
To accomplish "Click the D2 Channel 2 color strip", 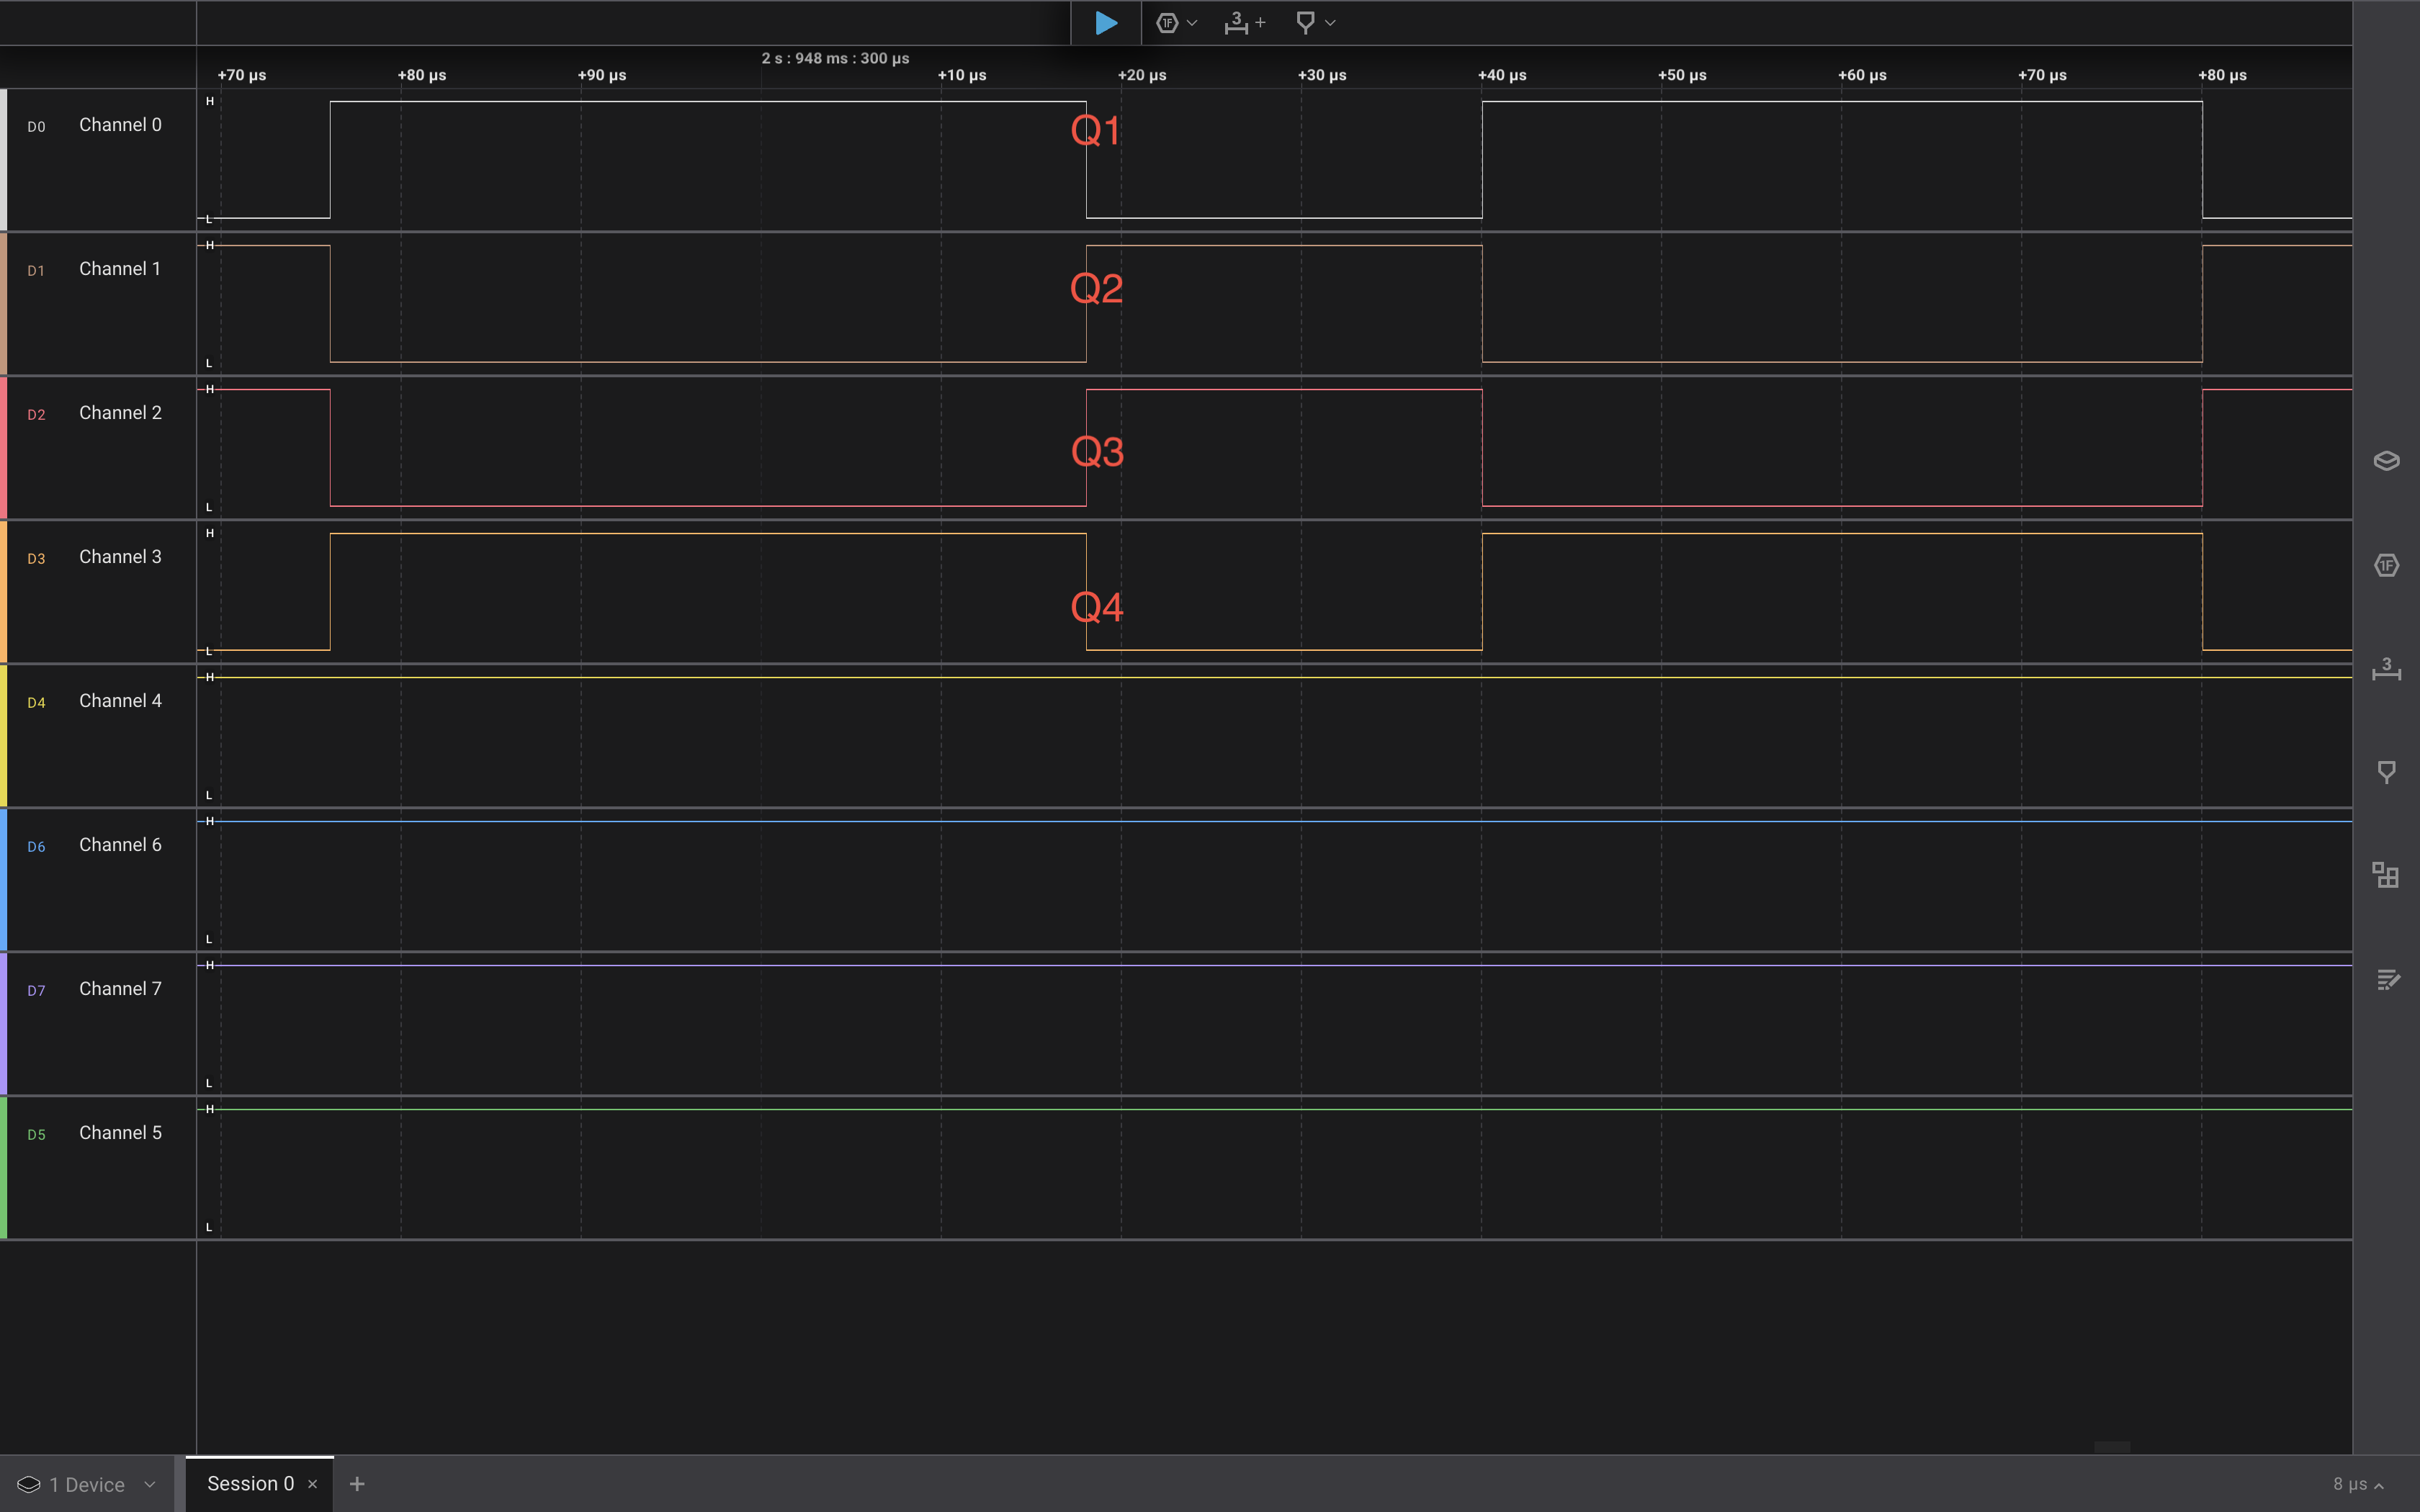I will [x=4, y=448].
